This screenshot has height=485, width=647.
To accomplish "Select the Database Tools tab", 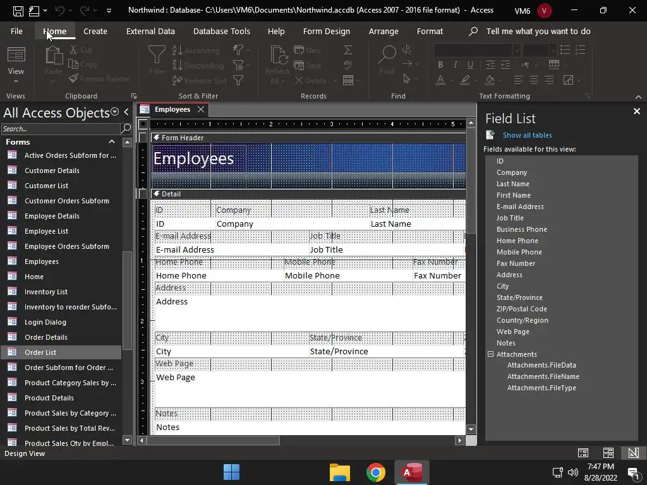I will tap(222, 32).
